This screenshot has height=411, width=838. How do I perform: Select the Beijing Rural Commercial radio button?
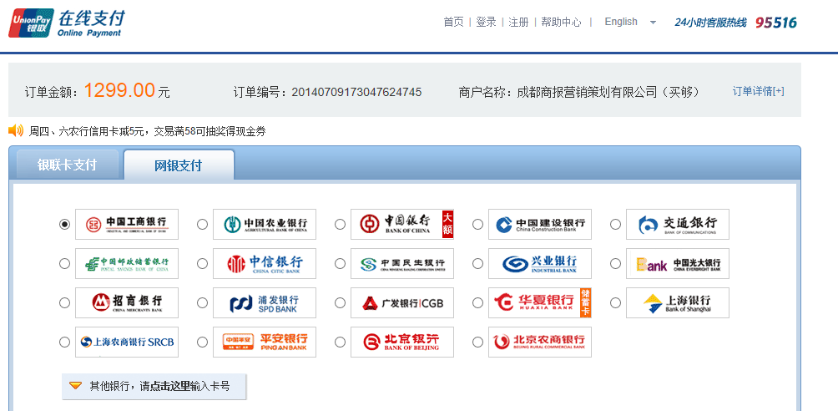point(477,342)
